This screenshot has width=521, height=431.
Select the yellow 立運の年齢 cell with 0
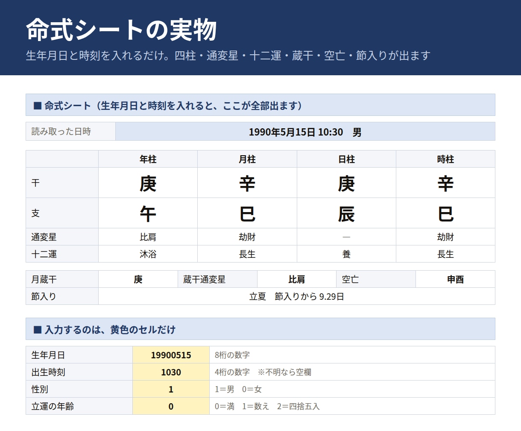pos(171,406)
